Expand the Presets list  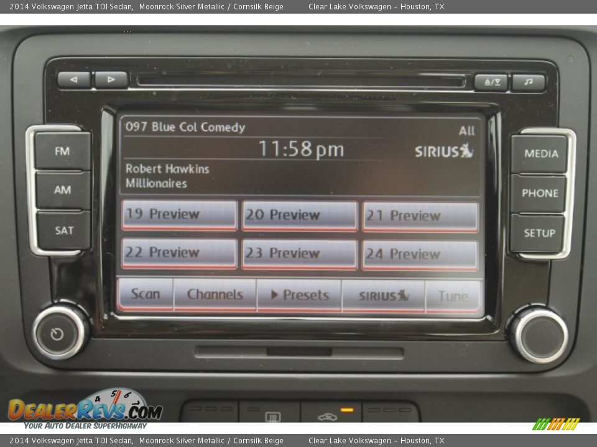pos(299,295)
